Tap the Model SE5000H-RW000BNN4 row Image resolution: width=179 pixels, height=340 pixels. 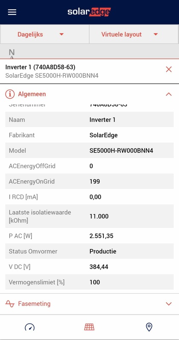click(x=89, y=150)
